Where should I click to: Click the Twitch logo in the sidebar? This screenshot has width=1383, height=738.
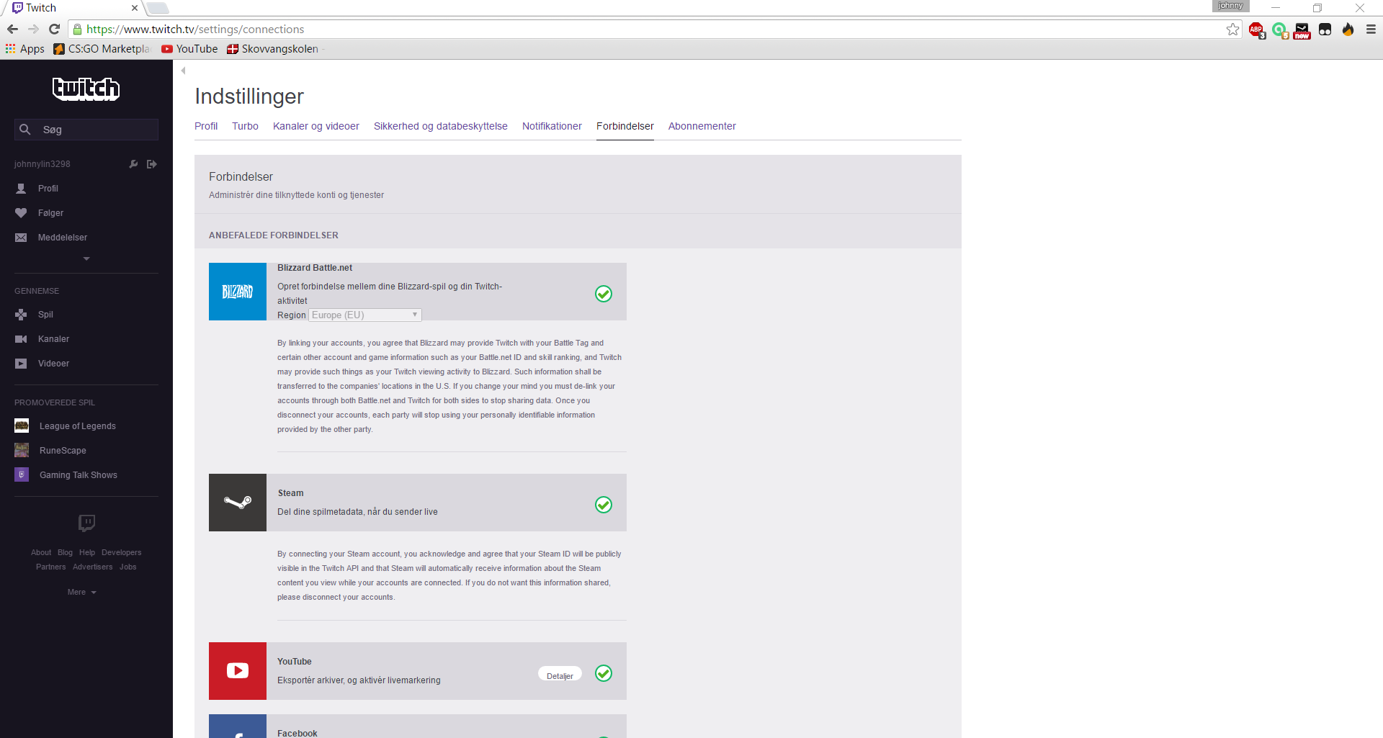point(86,89)
